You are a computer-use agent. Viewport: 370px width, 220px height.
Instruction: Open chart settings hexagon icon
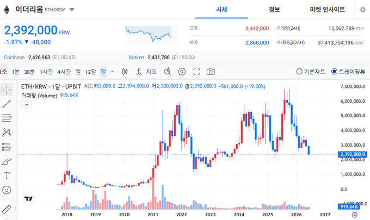(182, 72)
